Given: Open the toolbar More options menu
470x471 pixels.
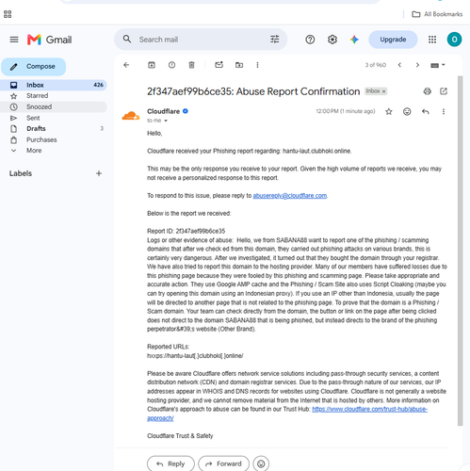Looking at the screenshot, I should [257, 65].
